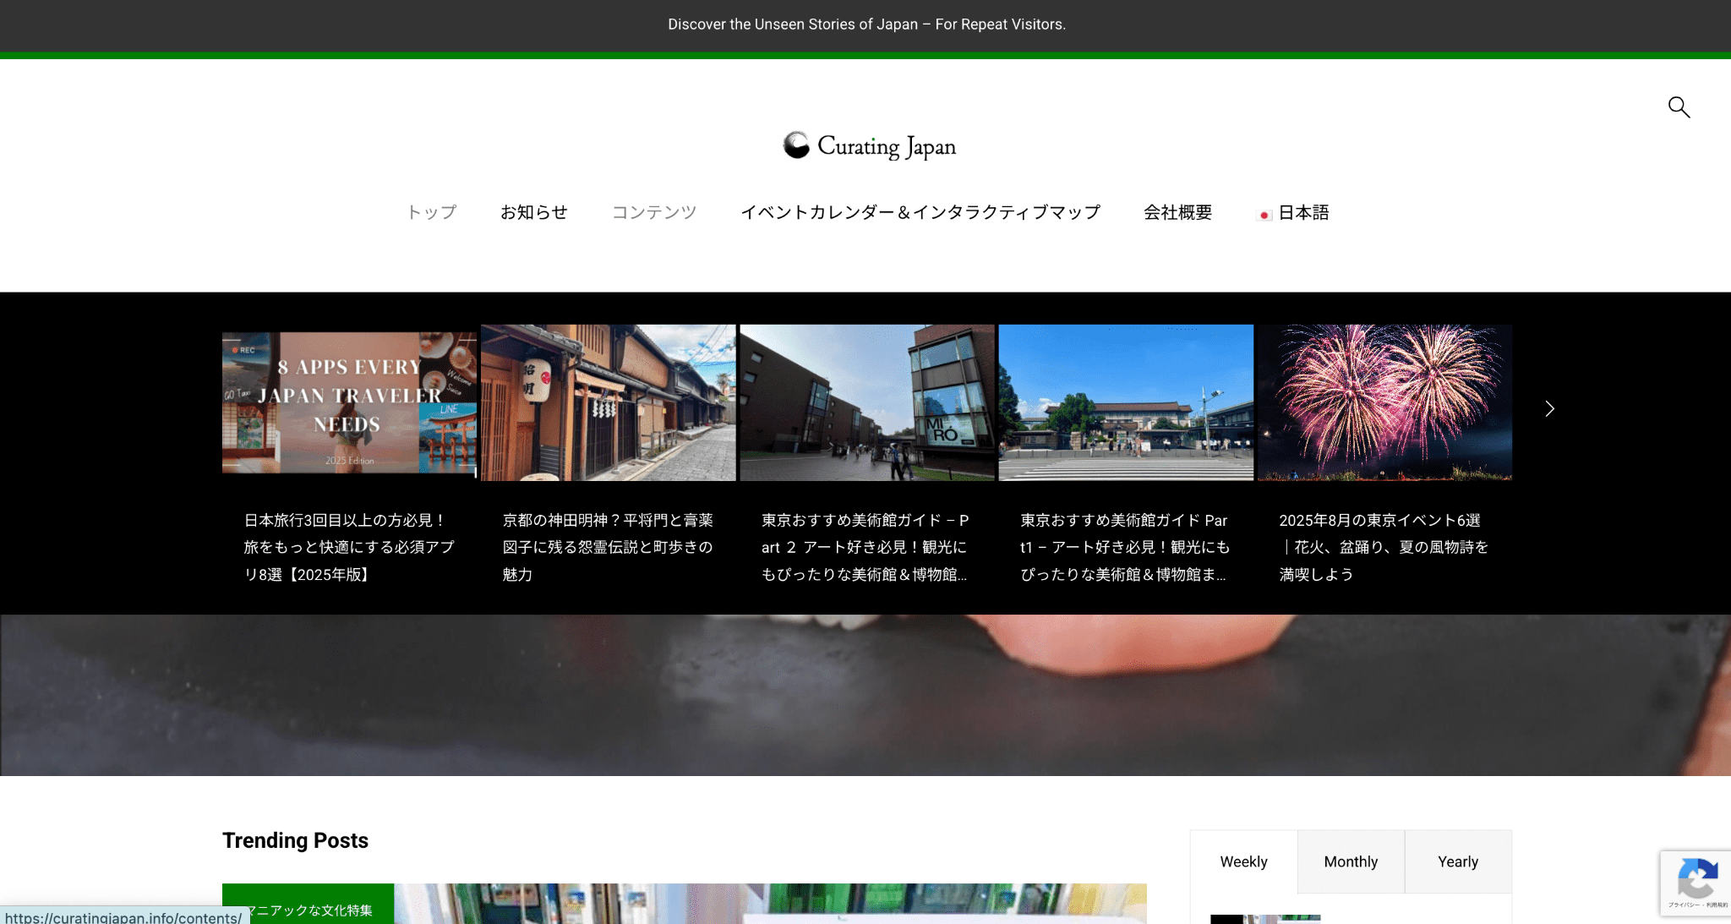Switch to the Weekly tab
Screen dimensions: 1731x924
coord(1243,861)
